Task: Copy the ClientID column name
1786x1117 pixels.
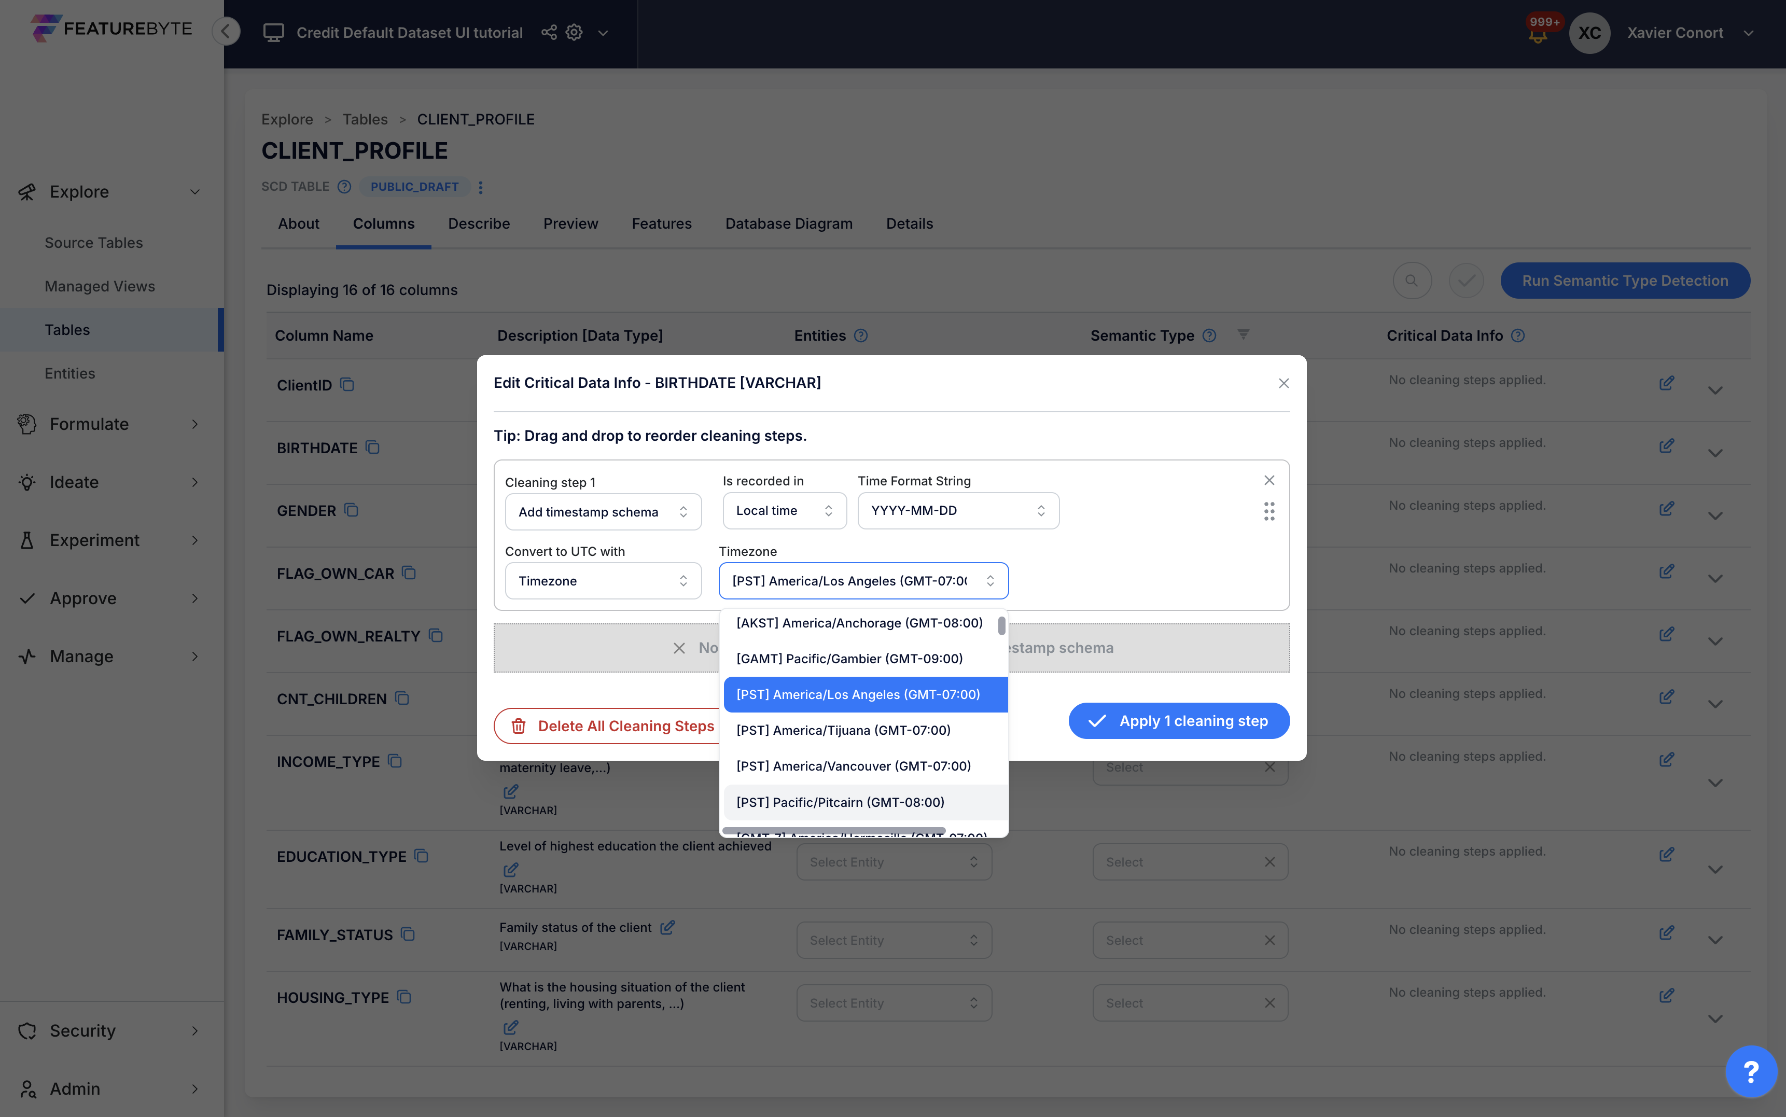Action: pyautogui.click(x=347, y=385)
